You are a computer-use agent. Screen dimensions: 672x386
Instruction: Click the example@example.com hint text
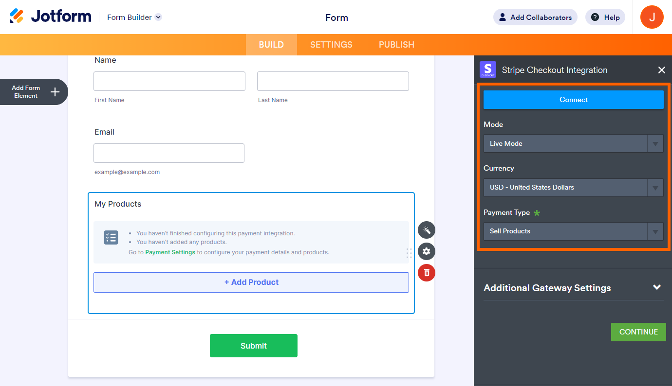(x=127, y=172)
